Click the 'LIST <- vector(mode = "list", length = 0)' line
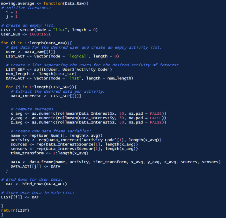 pos(49,30)
